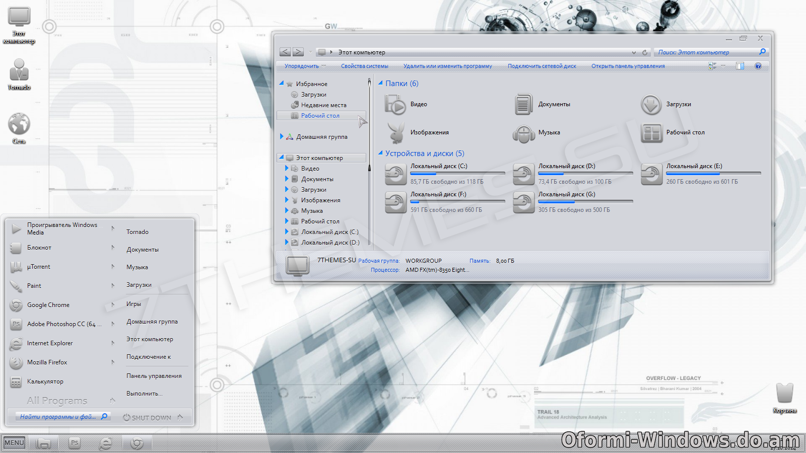
Task: Expand the Google Chrome jump list arrow
Action: click(113, 305)
